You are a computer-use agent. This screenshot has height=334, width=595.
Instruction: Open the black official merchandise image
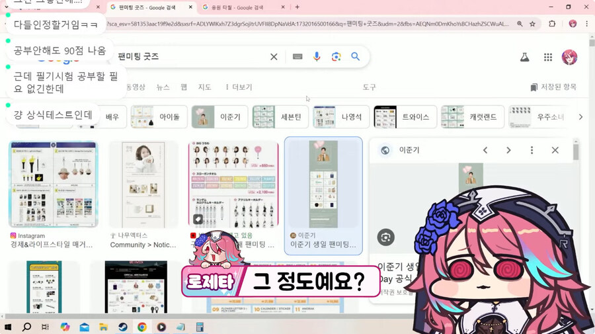pos(136,287)
